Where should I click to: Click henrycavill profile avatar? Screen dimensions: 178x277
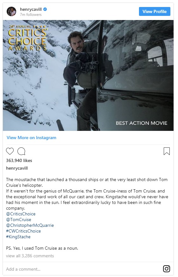click(x=11, y=11)
